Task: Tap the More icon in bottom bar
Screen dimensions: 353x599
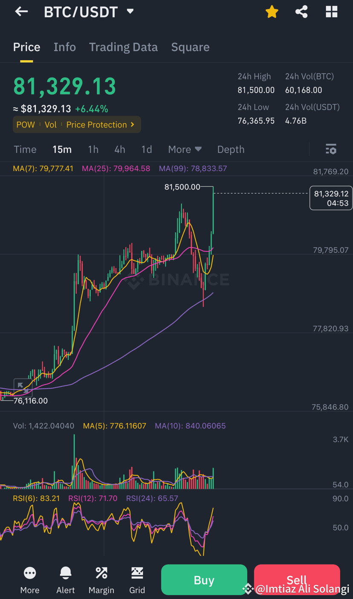Action: (x=29, y=579)
